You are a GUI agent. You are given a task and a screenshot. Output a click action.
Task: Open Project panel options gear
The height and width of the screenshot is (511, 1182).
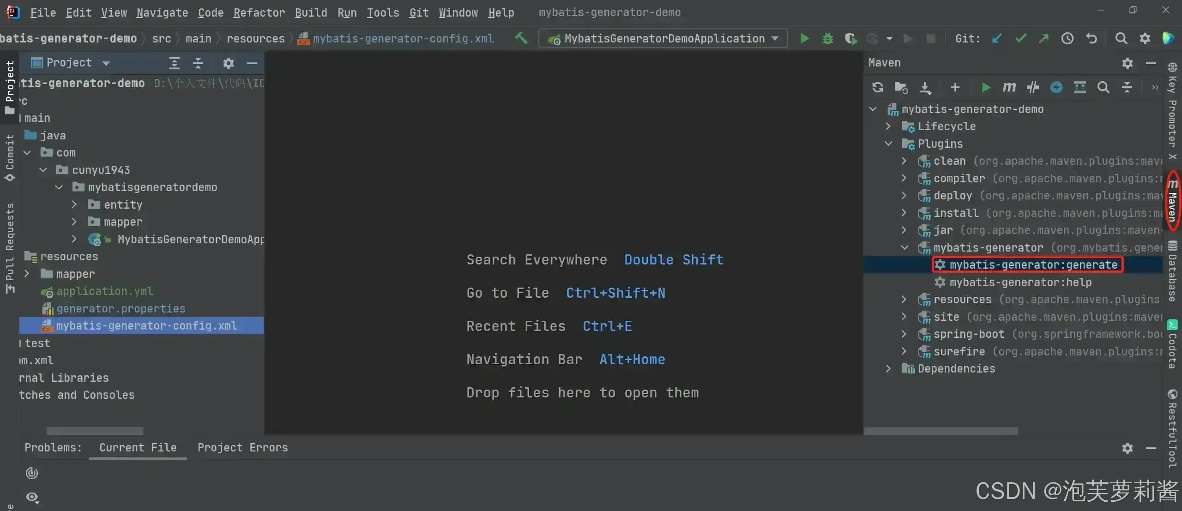click(228, 63)
